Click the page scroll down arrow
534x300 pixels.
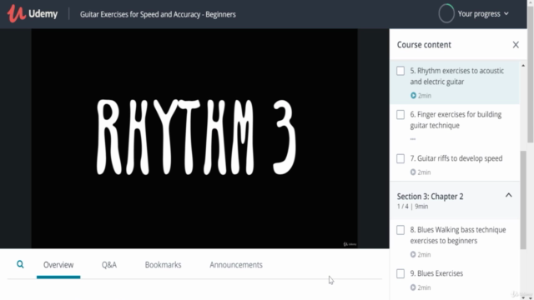tap(531, 297)
